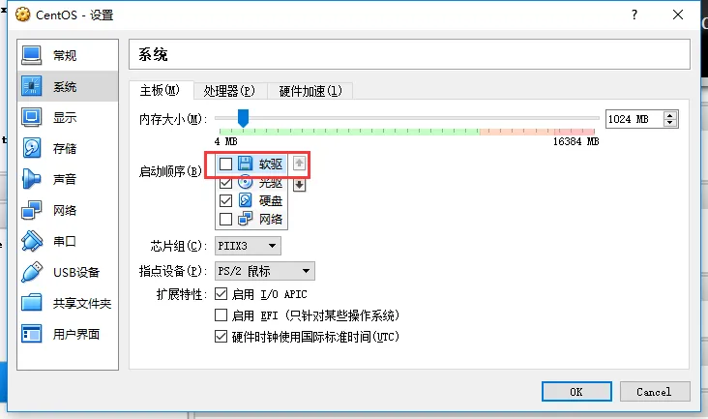This screenshot has height=419, width=708.
Task: Select the 系统 (System) chip icon
Action: [x=32, y=86]
